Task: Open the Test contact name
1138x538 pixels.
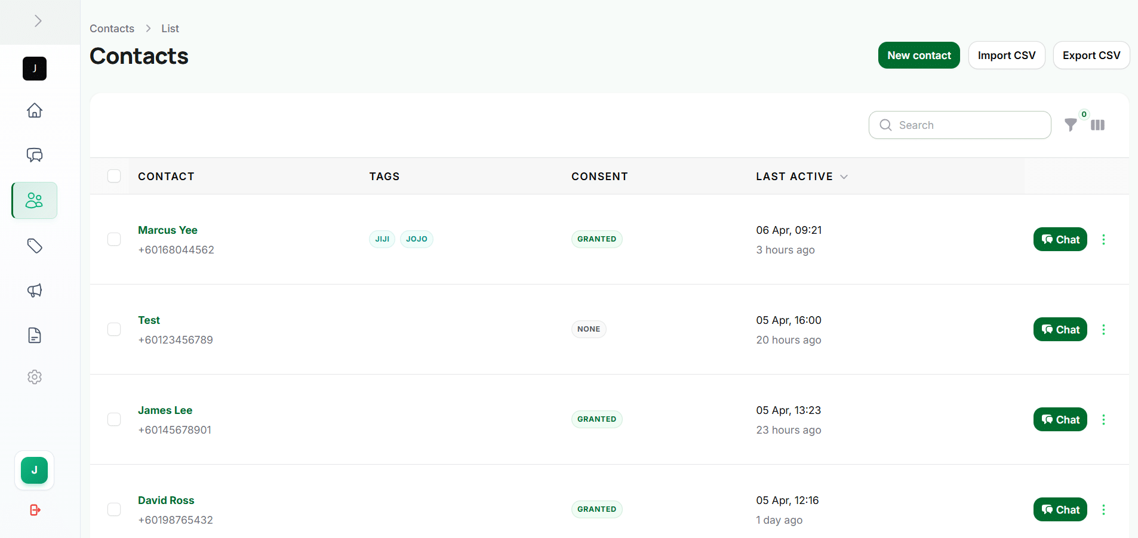Action: [149, 320]
